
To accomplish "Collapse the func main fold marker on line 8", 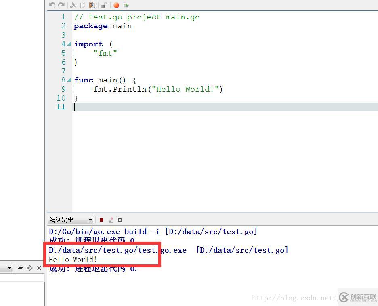I will coord(69,80).
